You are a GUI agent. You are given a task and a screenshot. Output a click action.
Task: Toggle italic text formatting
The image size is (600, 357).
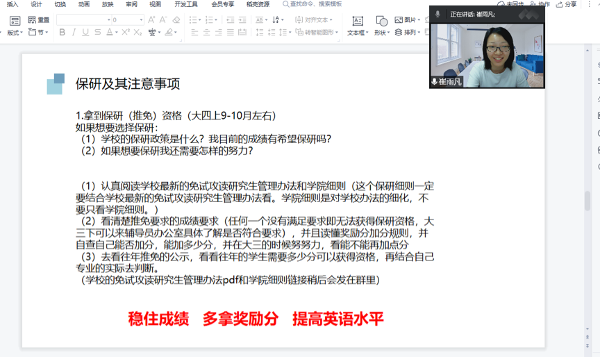(74, 32)
